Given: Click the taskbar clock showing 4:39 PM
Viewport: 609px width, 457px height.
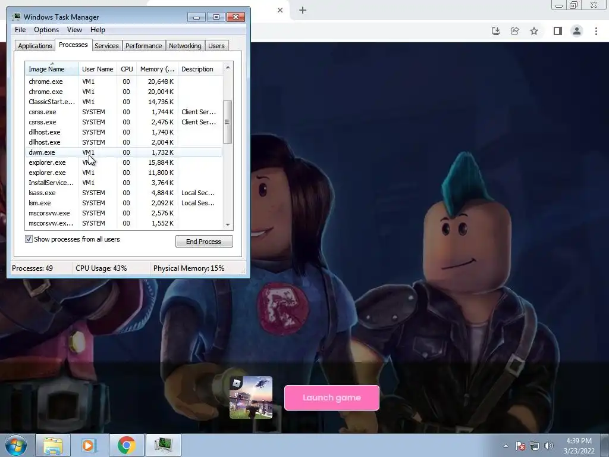Looking at the screenshot, I should click(x=579, y=446).
